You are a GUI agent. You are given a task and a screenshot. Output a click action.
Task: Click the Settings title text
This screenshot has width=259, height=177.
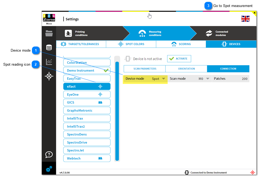point(72,19)
